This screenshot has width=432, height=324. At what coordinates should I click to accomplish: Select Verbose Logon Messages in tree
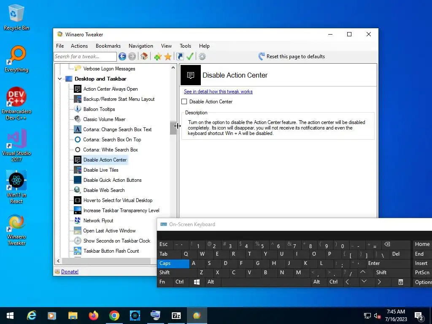click(x=109, y=69)
